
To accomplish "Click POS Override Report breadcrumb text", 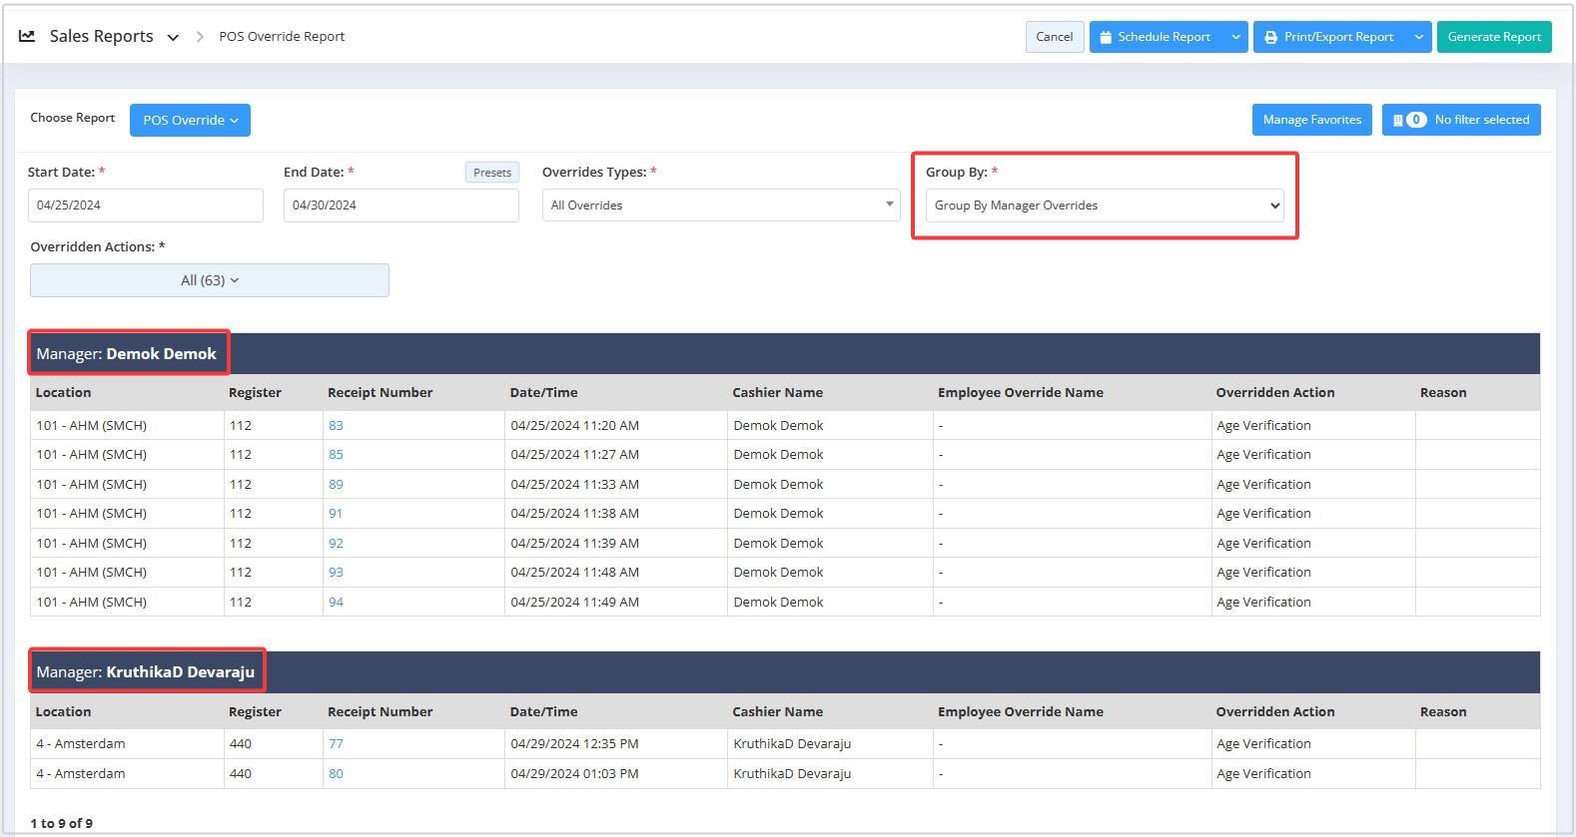I will click(282, 36).
